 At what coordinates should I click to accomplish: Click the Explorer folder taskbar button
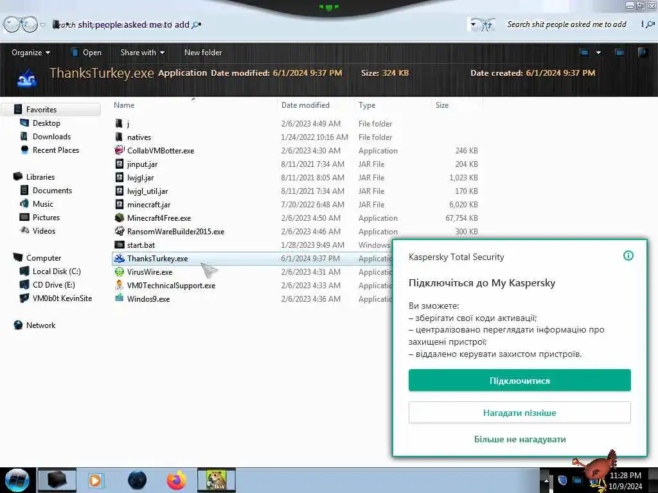(57, 480)
